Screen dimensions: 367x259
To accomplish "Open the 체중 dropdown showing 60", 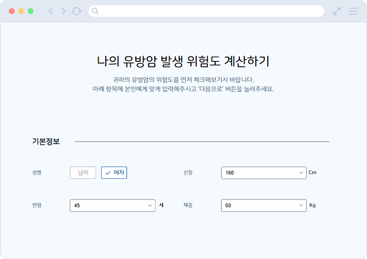I will pyautogui.click(x=263, y=205).
